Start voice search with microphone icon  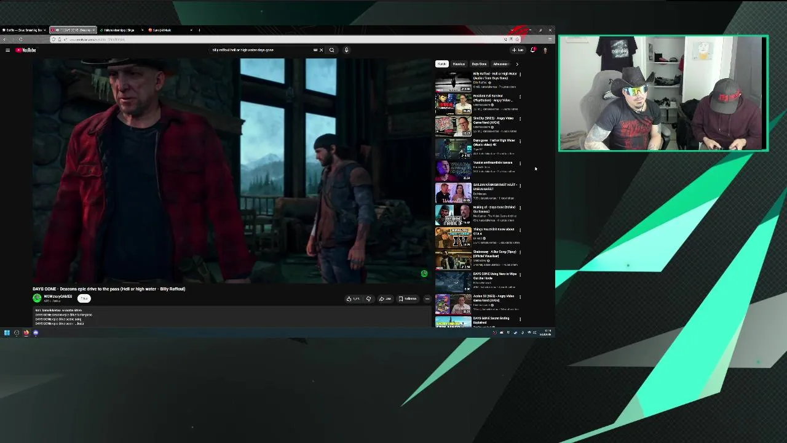pos(346,50)
